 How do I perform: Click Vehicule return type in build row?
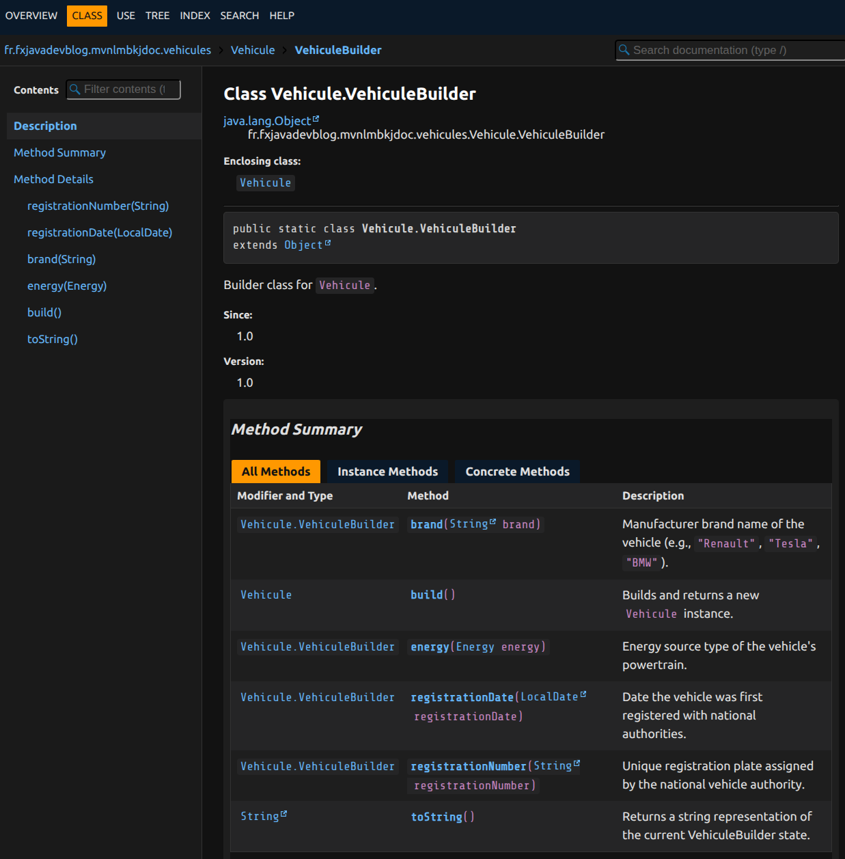266,595
